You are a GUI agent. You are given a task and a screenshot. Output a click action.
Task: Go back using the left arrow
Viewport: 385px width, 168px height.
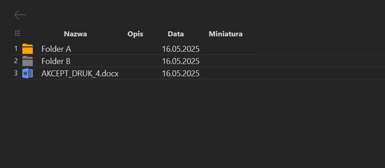[x=20, y=15]
